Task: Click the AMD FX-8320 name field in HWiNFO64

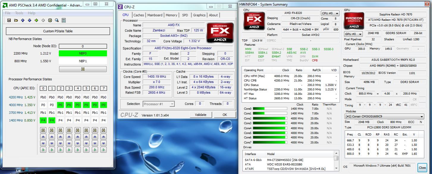Action: tap(293, 13)
